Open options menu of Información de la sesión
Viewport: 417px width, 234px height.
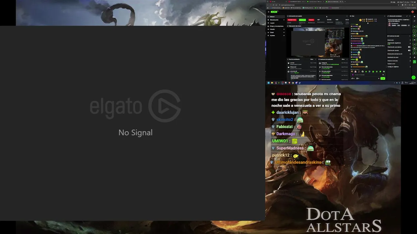click(347, 16)
